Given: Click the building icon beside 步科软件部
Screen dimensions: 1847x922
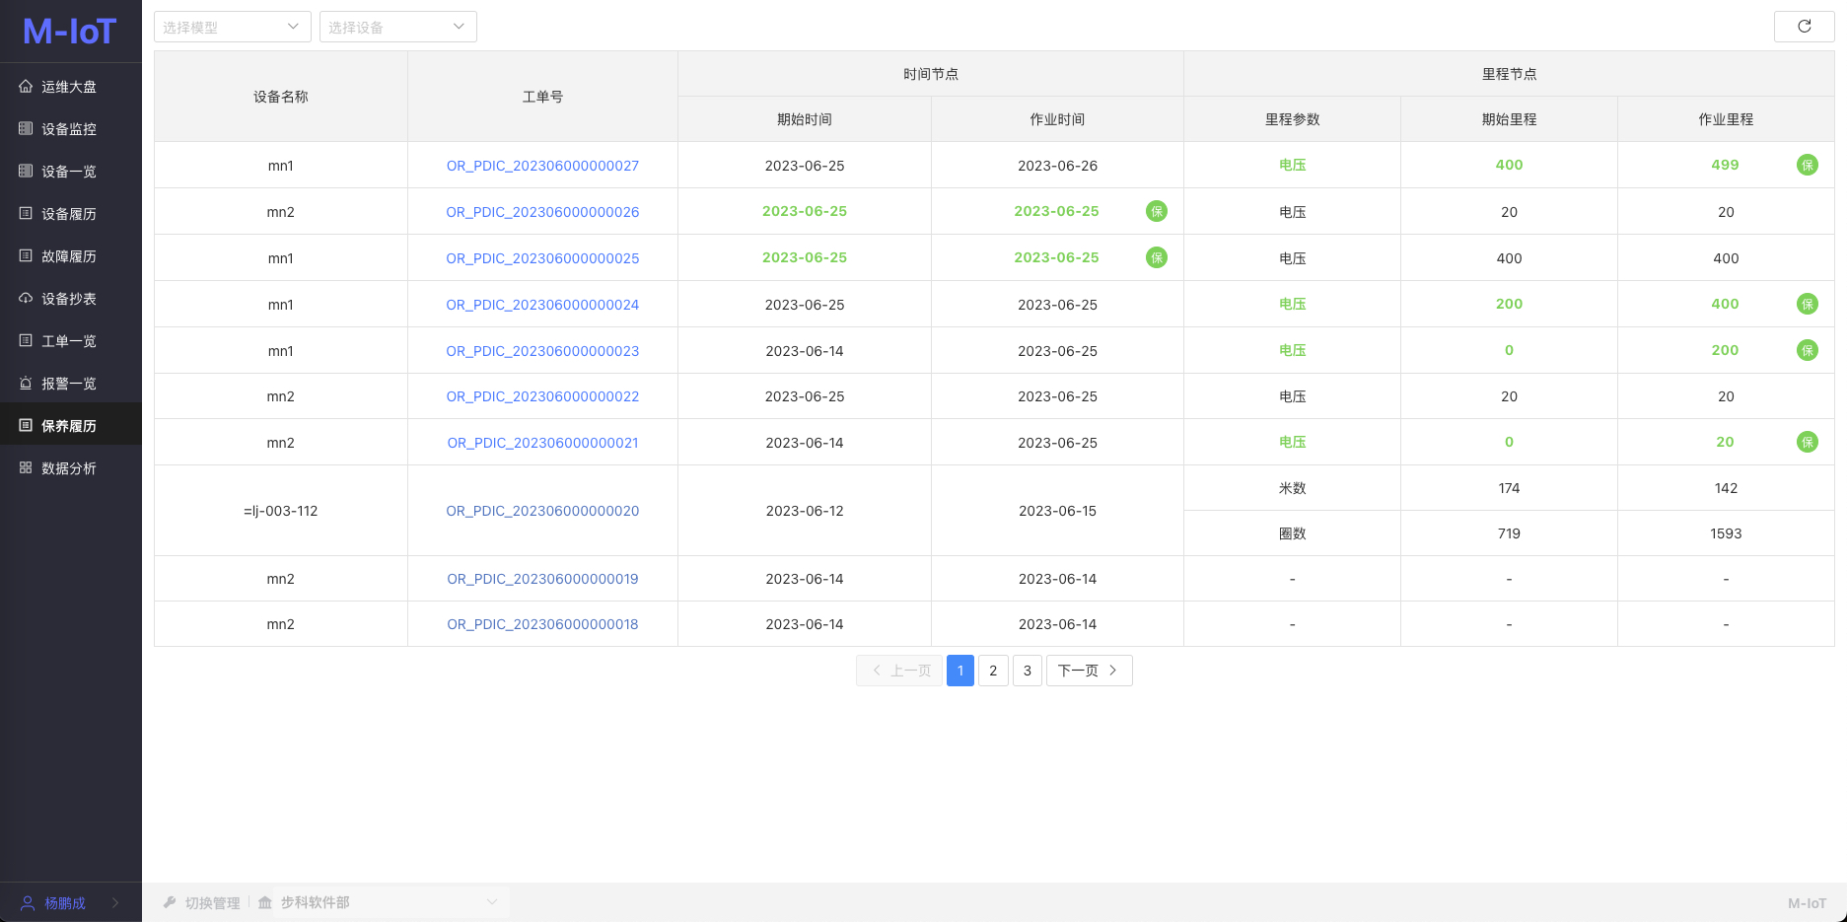Looking at the screenshot, I should (264, 902).
